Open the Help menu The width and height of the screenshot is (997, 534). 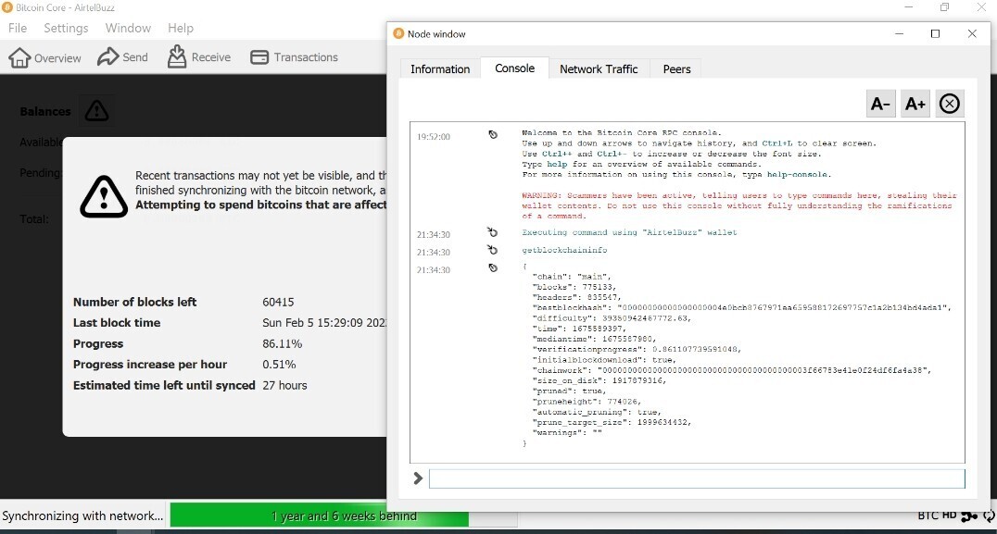pyautogui.click(x=181, y=28)
